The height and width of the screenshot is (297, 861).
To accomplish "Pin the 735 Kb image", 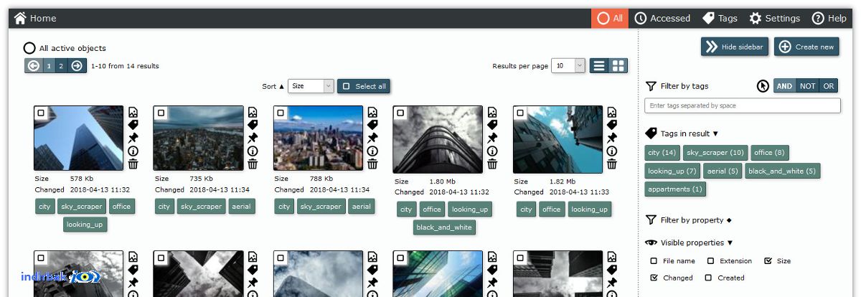I will pyautogui.click(x=253, y=138).
